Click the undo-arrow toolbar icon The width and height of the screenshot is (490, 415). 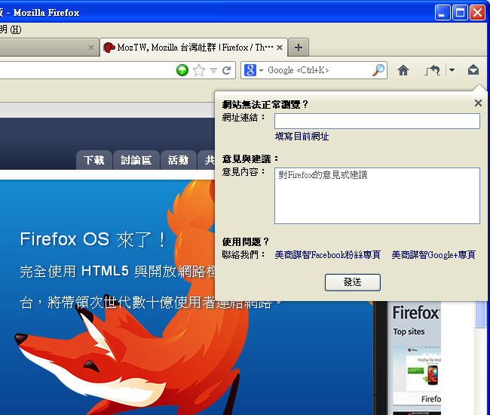[x=433, y=70]
